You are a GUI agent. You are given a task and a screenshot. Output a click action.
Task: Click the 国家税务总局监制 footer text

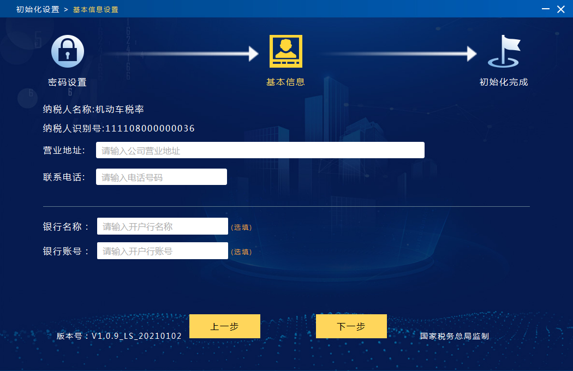[x=454, y=336]
